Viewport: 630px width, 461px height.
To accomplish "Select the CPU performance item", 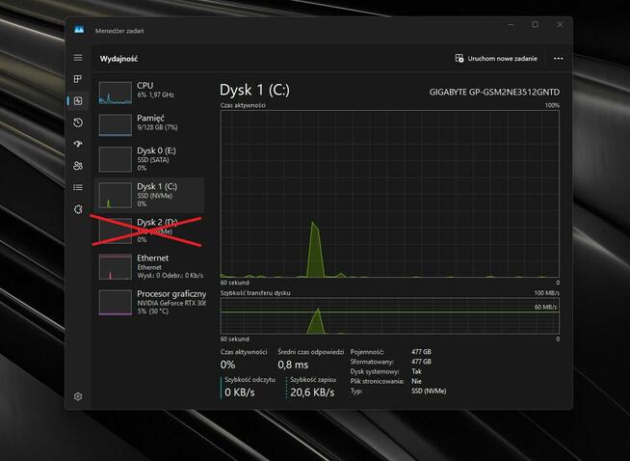I will click(x=151, y=92).
